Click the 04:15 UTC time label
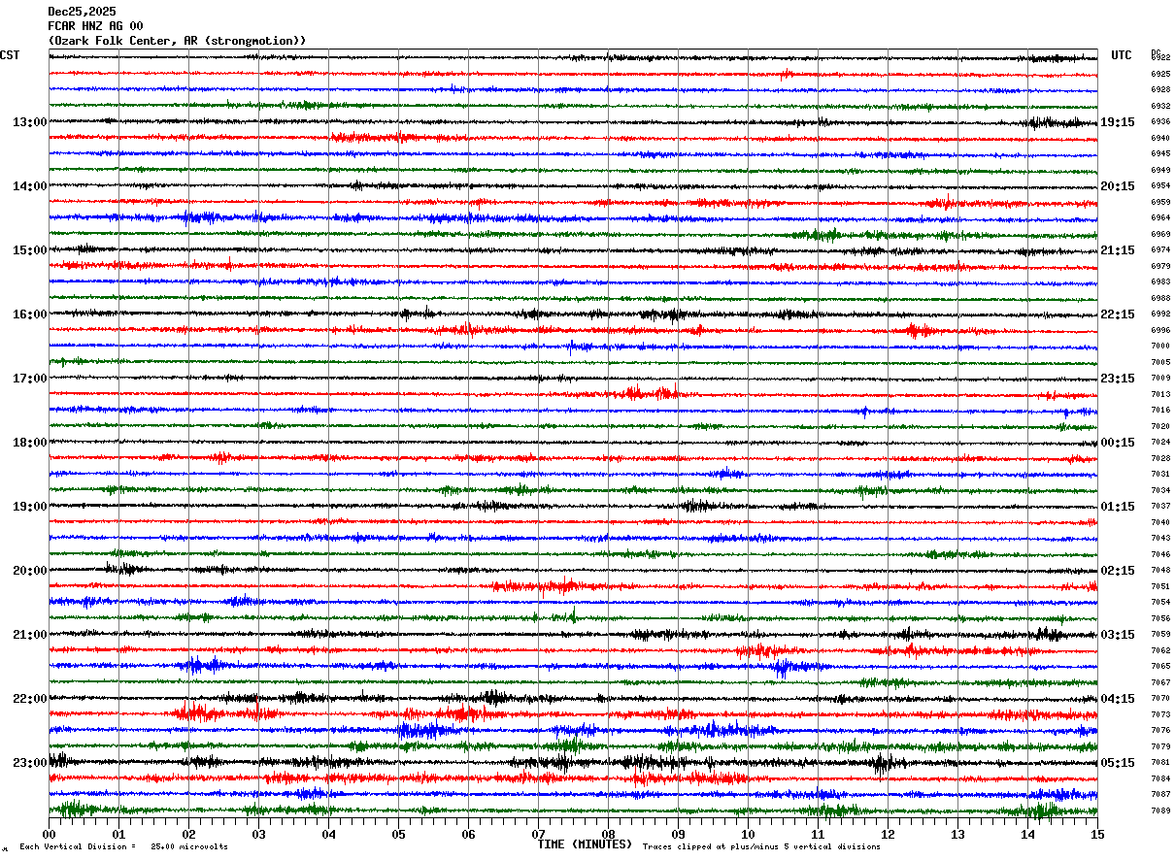The image size is (1175, 860). point(1118,699)
